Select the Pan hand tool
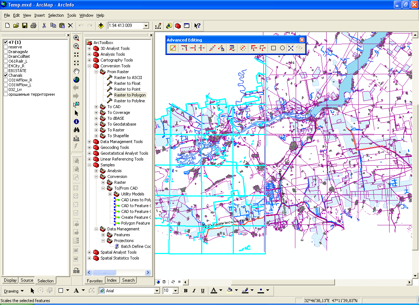This screenshot has width=419, height=305. 76,71
